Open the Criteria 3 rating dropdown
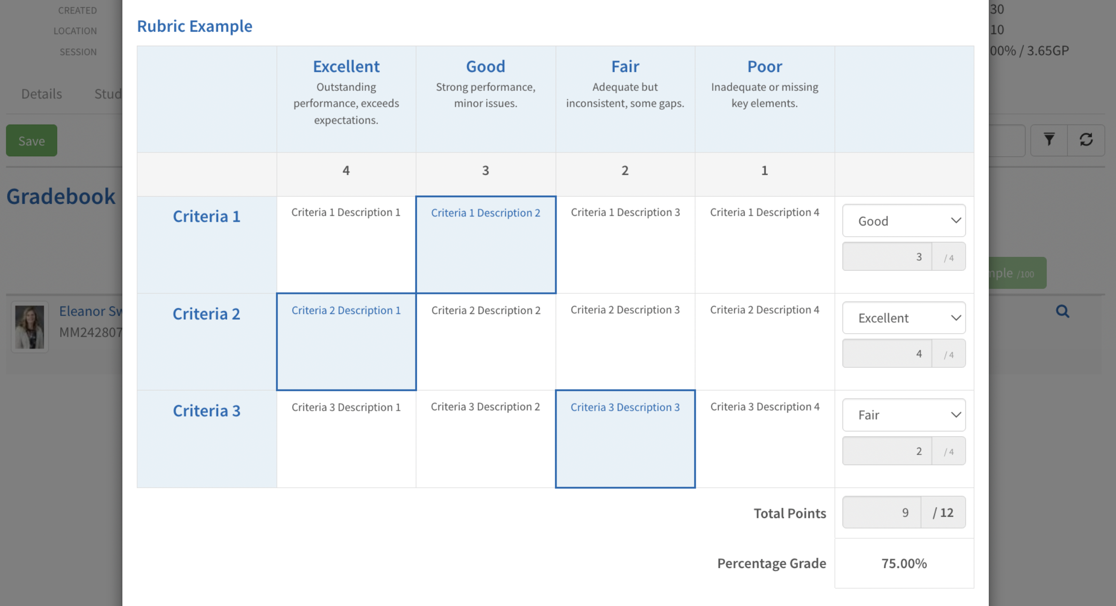Viewport: 1116px width, 606px height. (904, 415)
